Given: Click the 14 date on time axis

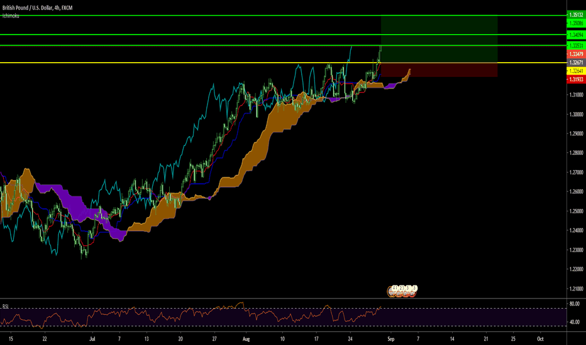Looking at the screenshot, I should [x=452, y=339].
